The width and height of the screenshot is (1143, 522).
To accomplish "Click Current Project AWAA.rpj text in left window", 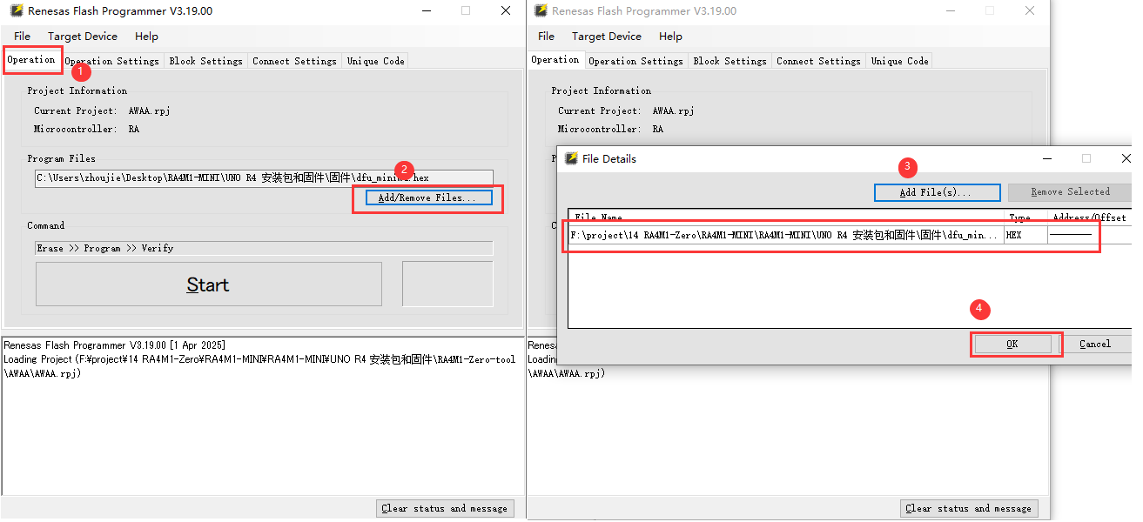I will pos(150,110).
